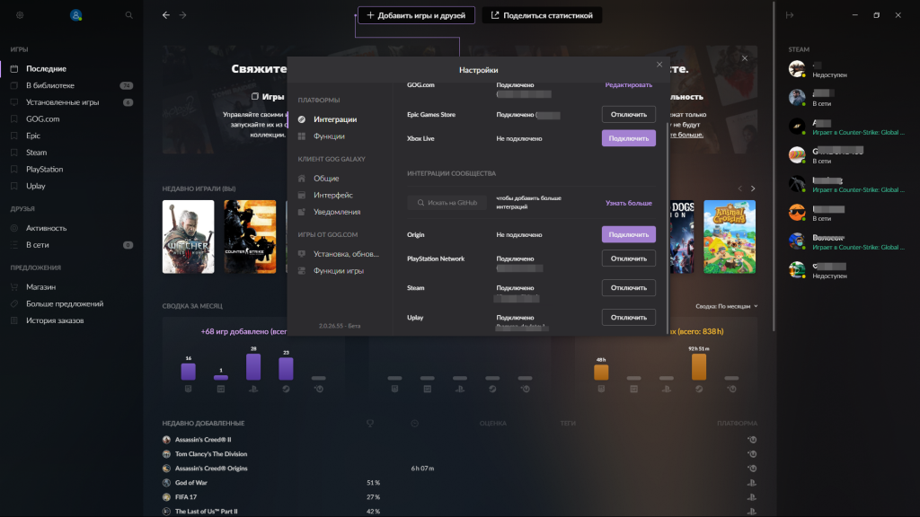Viewport: 920px width, 517px height.
Task: Dismiss the connect platforms banner
Action: point(745,58)
